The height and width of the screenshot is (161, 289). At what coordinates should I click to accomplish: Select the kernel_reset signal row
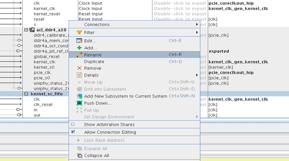[x=45, y=14]
